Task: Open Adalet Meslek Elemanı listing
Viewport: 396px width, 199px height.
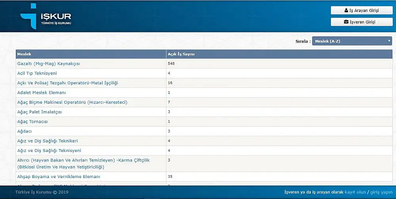Action: 42,93
